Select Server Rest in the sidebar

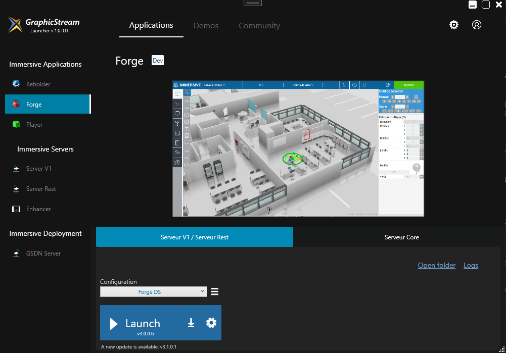(x=48, y=188)
